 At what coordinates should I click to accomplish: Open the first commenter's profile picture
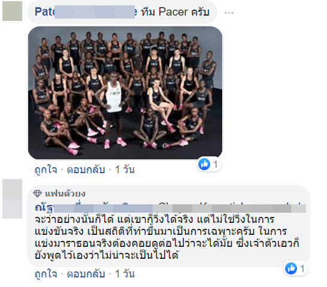(13, 11)
